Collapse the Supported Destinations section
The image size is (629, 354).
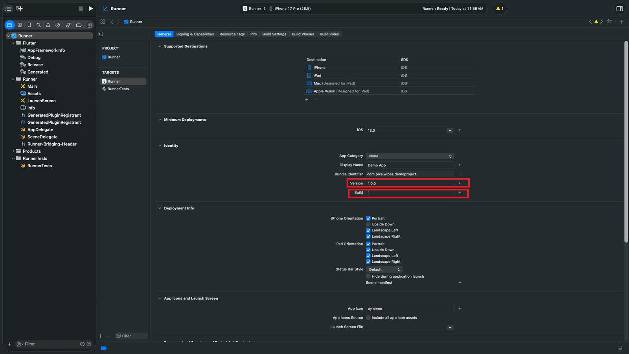pos(160,46)
